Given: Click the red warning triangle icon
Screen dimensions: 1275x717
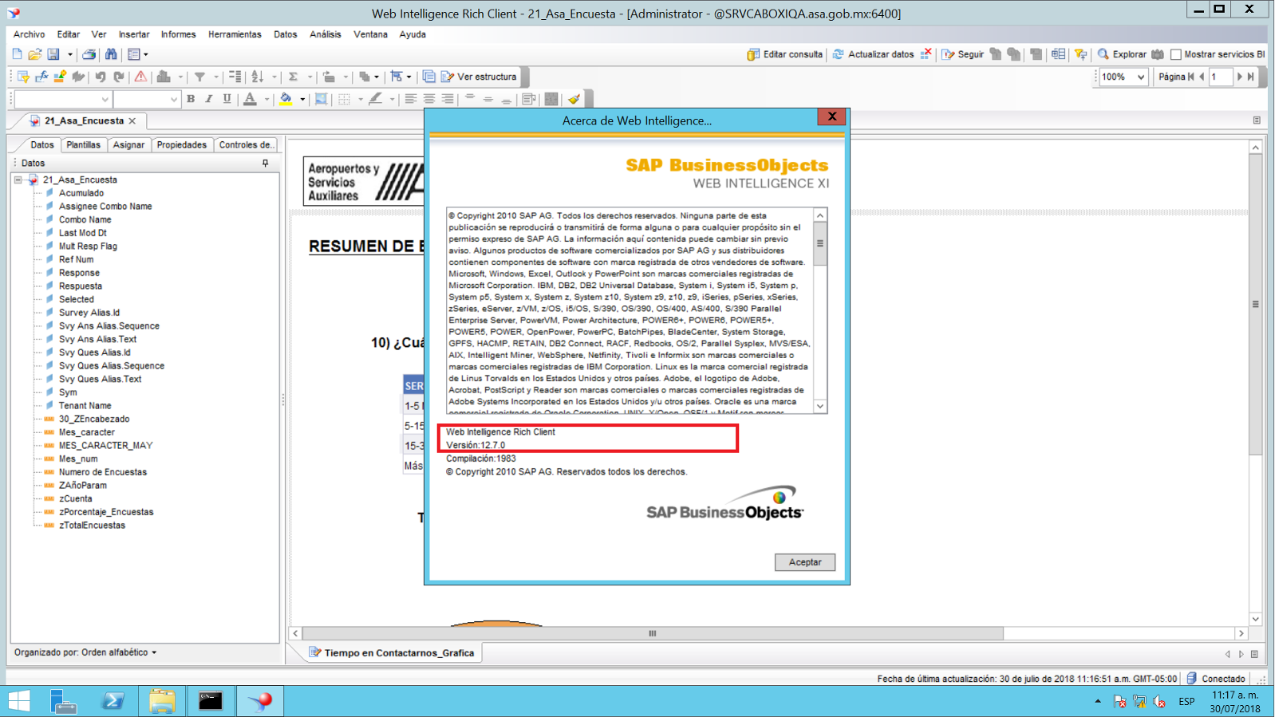Looking at the screenshot, I should click(x=140, y=77).
